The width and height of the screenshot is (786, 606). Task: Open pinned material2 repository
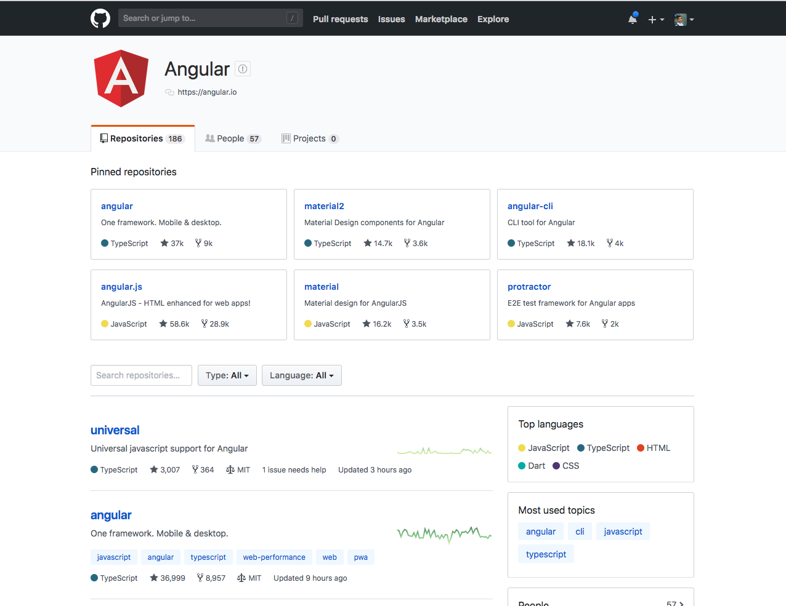324,206
